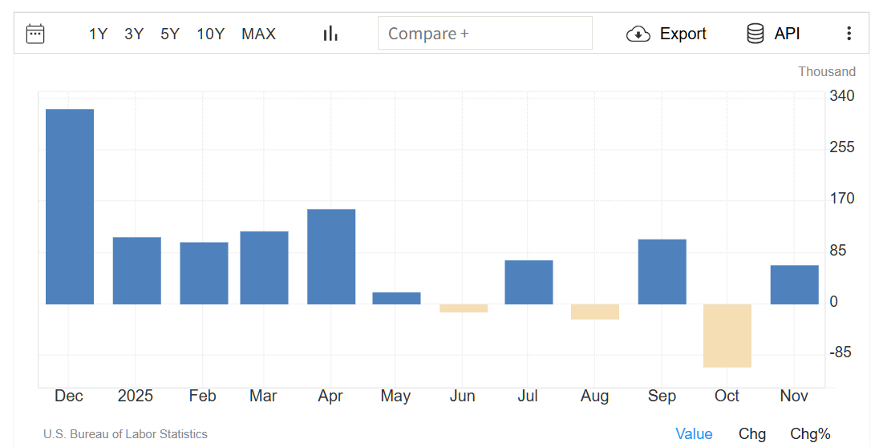Viewport: 879px width, 447px height.
Task: Open the three-dot more options menu
Action: pyautogui.click(x=849, y=34)
